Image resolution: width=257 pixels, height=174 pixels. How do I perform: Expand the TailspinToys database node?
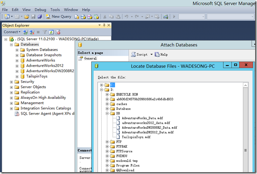tap(17, 77)
